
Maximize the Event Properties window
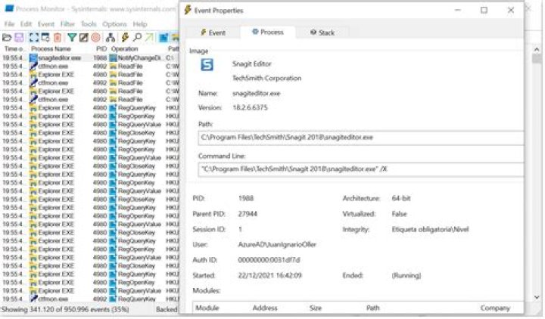pos(484,10)
